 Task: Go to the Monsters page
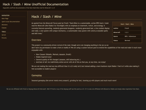[5, 25]
